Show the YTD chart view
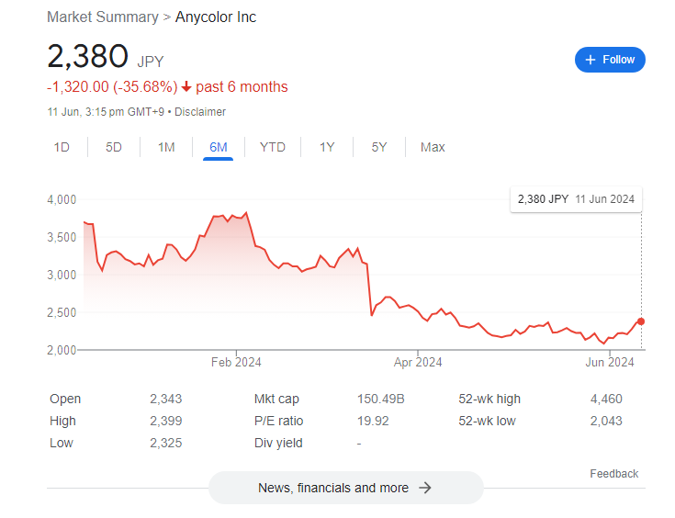Screen dimensions: 675x518 click(273, 147)
